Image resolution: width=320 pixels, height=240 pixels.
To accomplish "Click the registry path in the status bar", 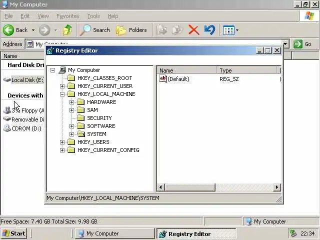I will pyautogui.click(x=103, y=198).
